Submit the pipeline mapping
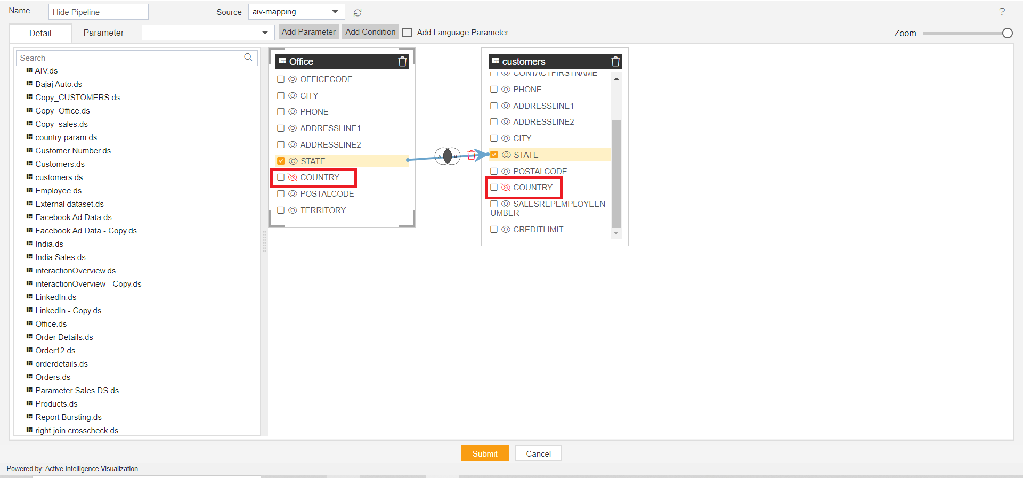The height and width of the screenshot is (478, 1023). point(485,453)
